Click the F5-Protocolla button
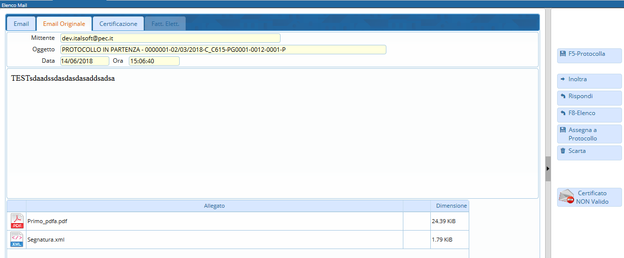 tap(590, 56)
